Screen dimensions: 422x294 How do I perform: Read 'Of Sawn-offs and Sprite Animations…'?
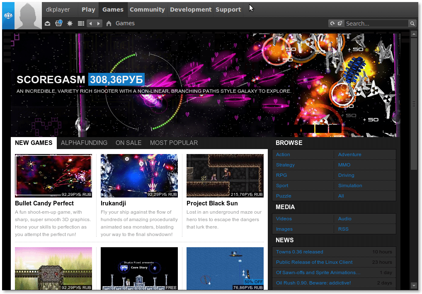318,272
